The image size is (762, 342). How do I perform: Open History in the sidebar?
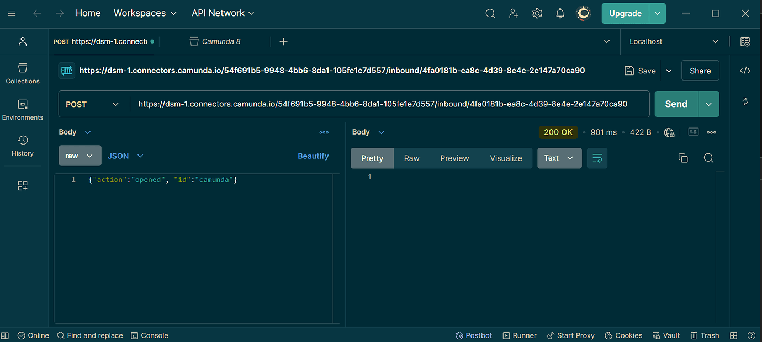click(23, 146)
